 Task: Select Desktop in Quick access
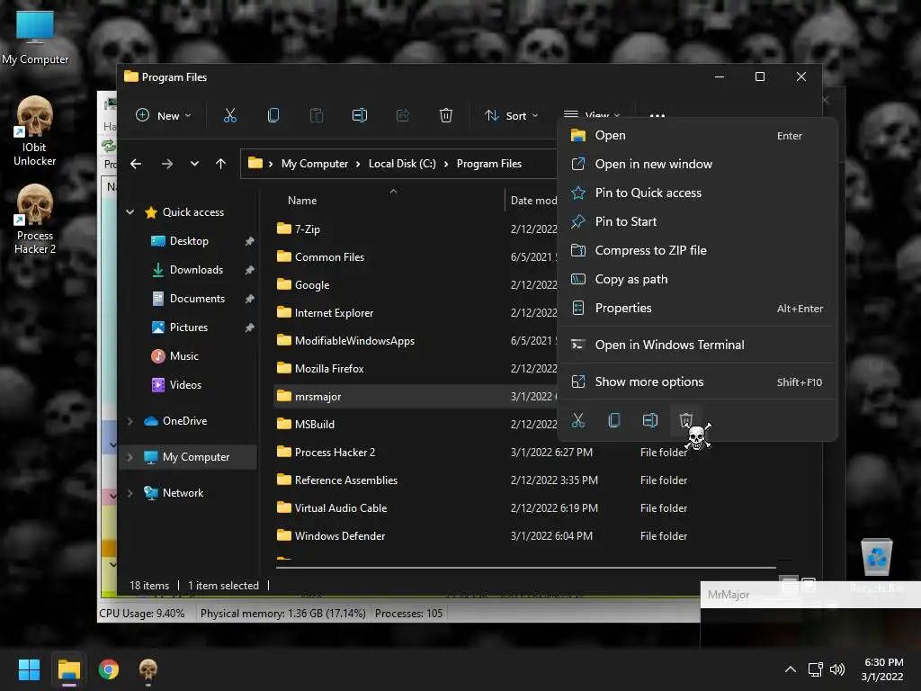(x=189, y=241)
